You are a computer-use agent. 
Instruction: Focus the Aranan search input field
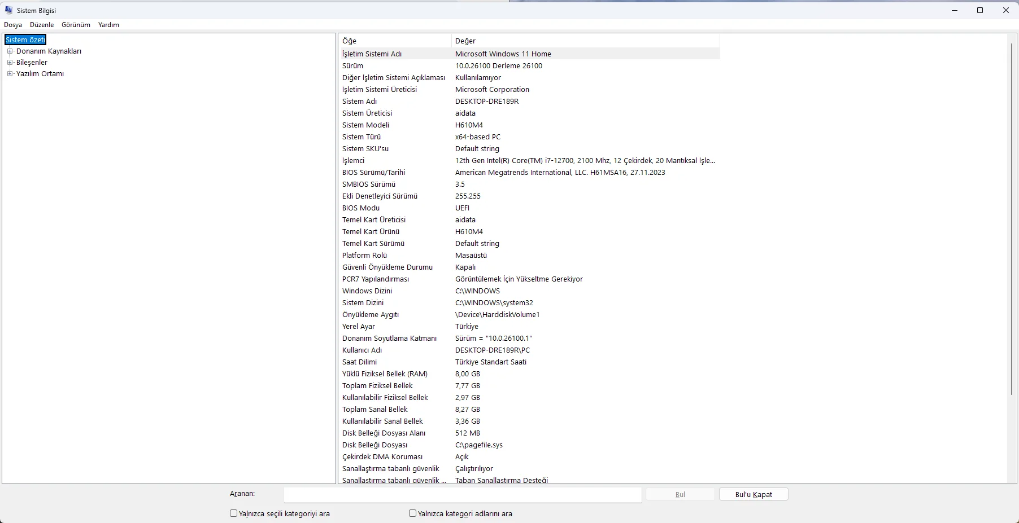463,495
